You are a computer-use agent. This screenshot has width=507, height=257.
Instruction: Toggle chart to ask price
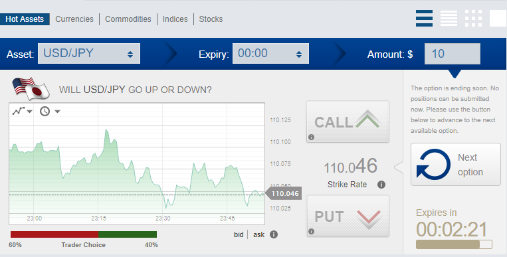click(258, 234)
